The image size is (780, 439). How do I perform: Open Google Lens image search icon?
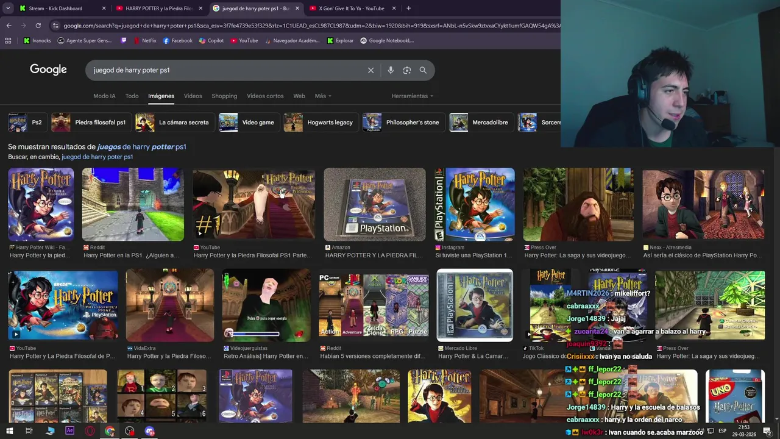point(407,70)
